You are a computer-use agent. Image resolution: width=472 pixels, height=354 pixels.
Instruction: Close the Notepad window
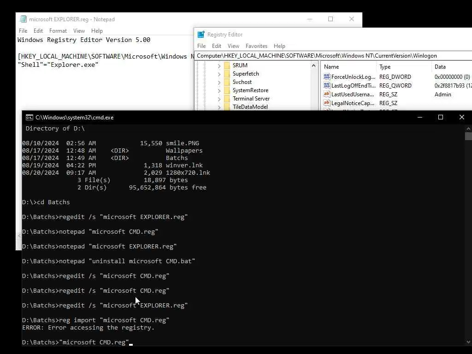coord(352,19)
